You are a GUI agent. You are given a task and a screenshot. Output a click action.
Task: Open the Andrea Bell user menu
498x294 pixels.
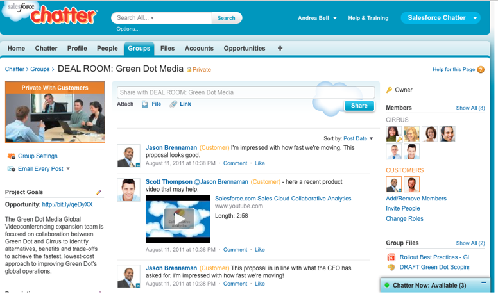tap(317, 18)
